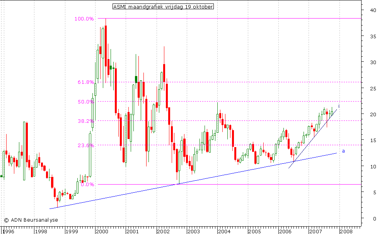Viewport: 377px width, 234px height.
Task: Click the 2000 year label on time axis
Action: (x=102, y=231)
